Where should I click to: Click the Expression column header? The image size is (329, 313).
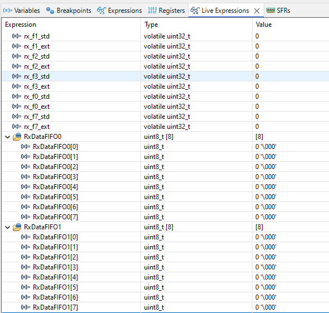(21, 25)
